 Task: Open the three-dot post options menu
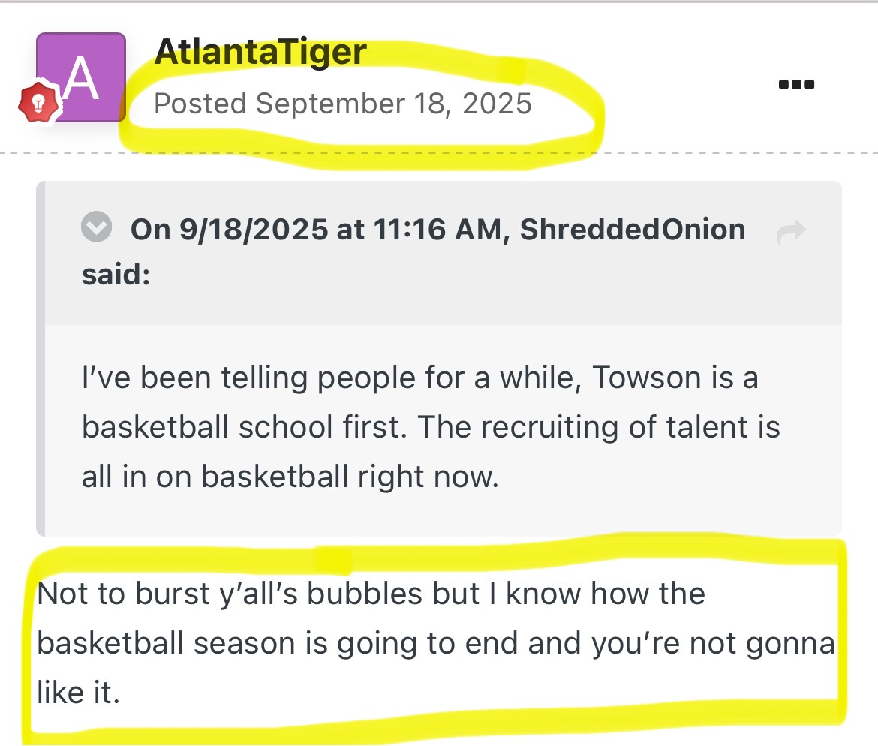coord(796,84)
